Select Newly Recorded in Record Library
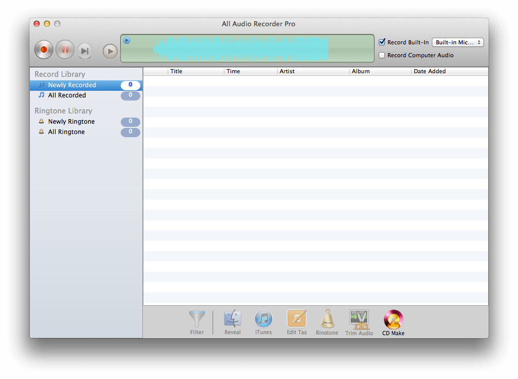This screenshot has height=379, width=518. click(86, 85)
